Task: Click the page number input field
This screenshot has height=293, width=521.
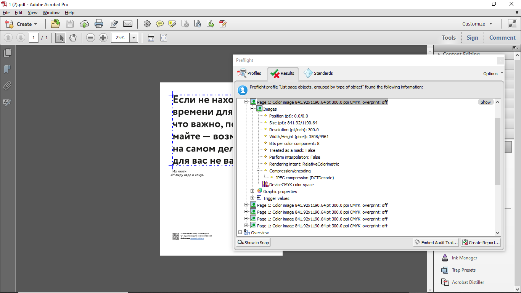Action: tap(34, 38)
